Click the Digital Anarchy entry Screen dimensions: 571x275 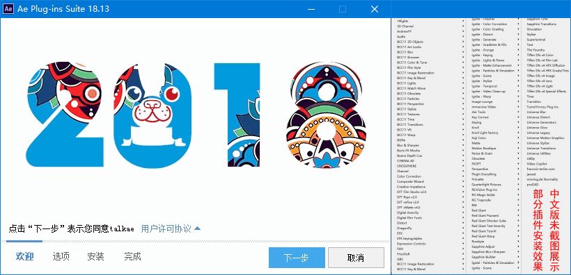point(407,212)
